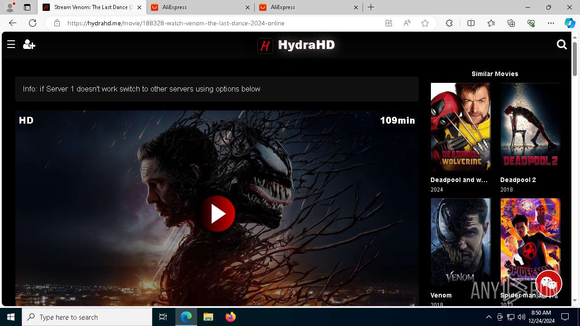Click the HD quality badge
The width and height of the screenshot is (580, 326).
[26, 120]
